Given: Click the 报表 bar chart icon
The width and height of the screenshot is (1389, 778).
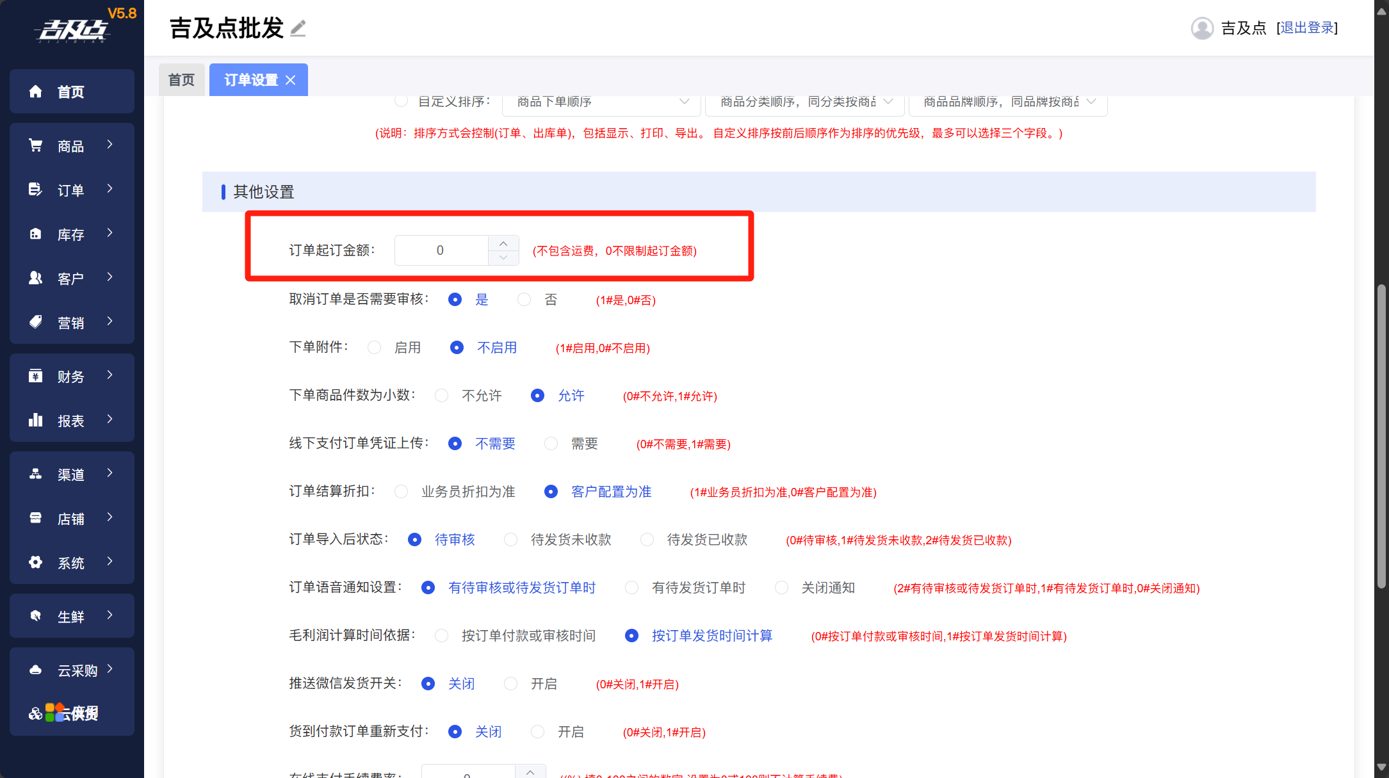Looking at the screenshot, I should 36,420.
